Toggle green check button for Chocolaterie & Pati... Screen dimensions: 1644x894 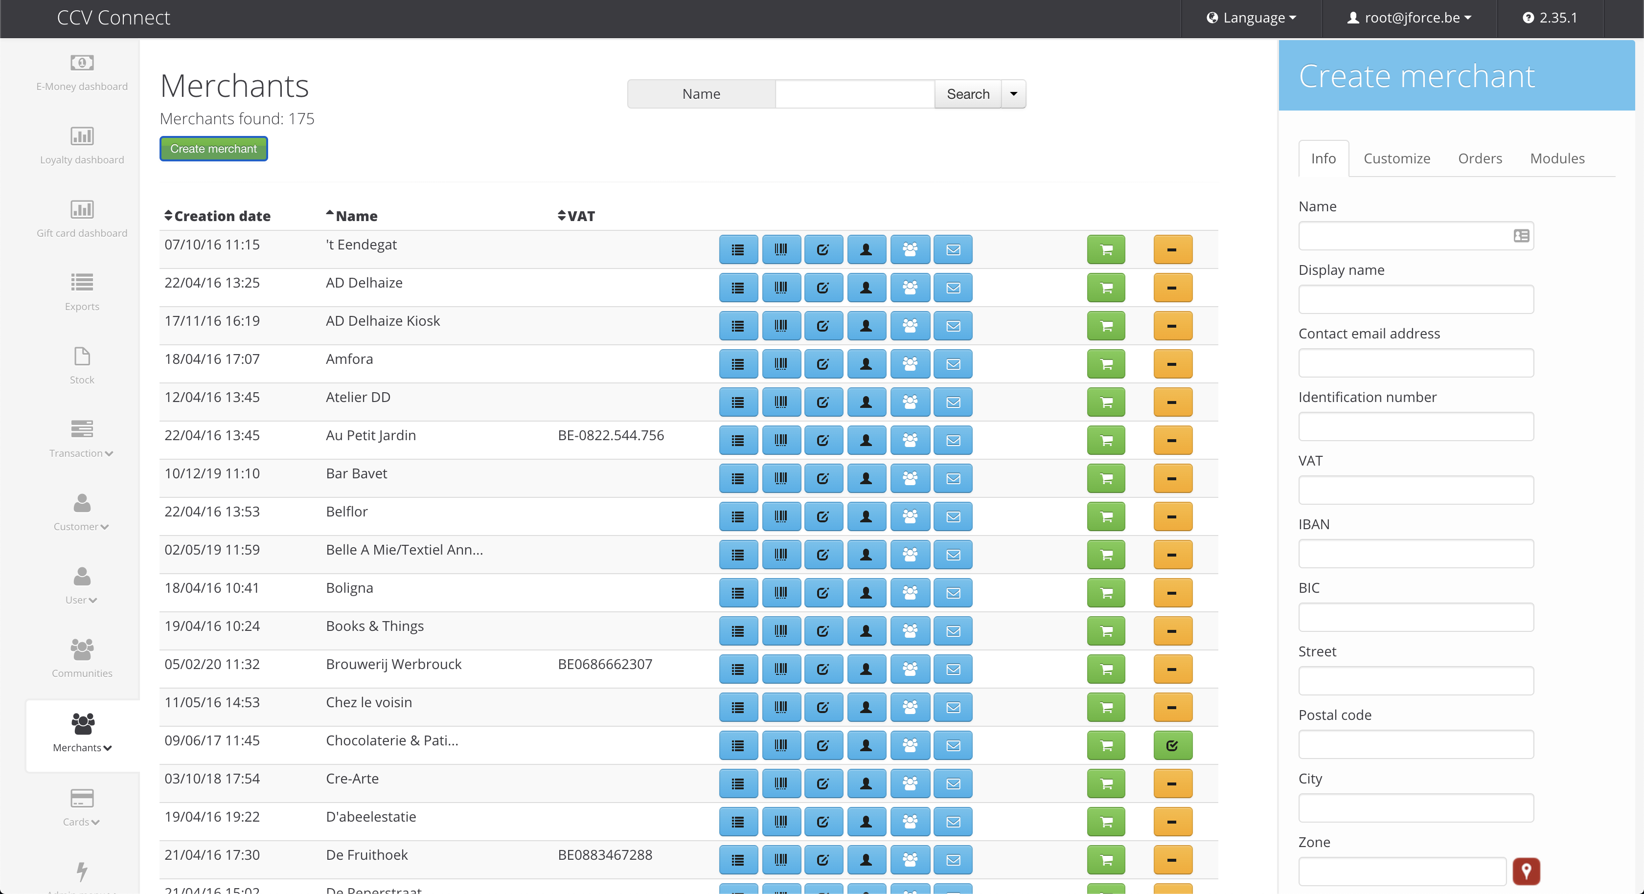(x=1172, y=745)
